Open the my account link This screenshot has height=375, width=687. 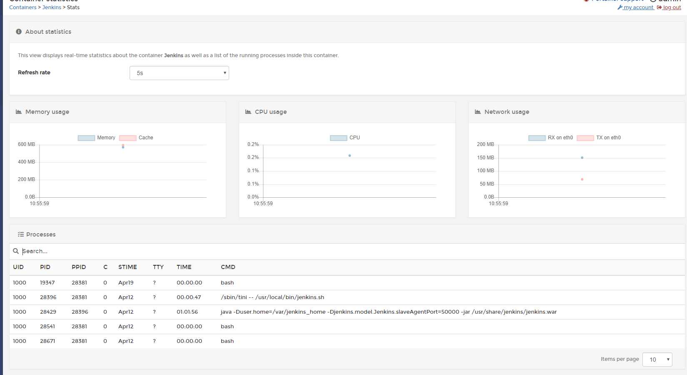tap(639, 8)
